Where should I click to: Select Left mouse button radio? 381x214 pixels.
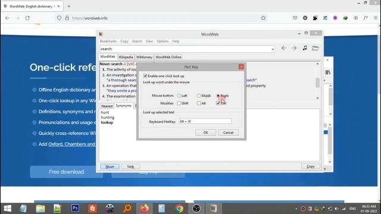pos(179,96)
